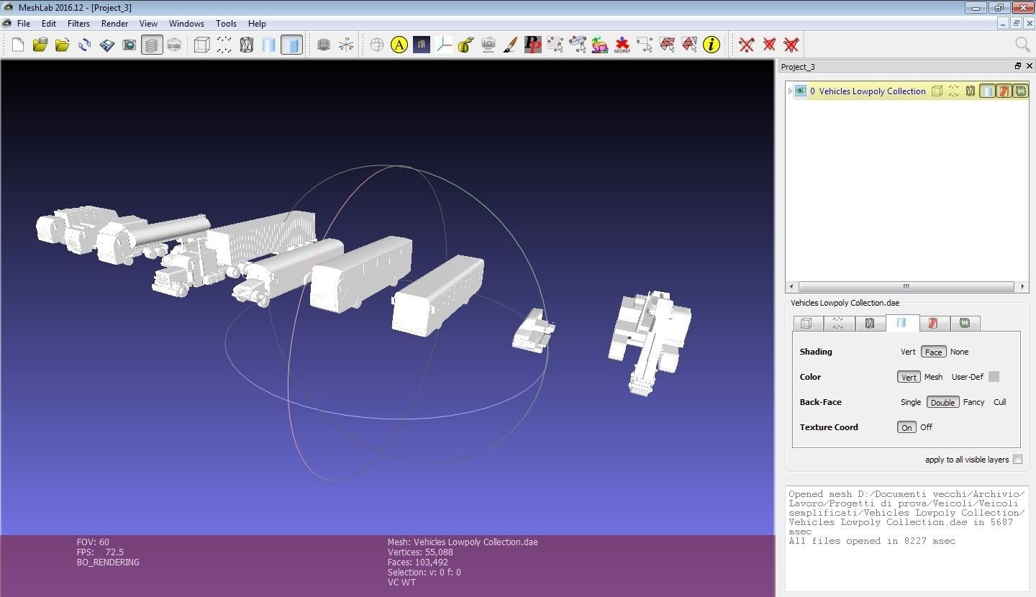
Task: Select connected components in region tool
Action: 689,45
